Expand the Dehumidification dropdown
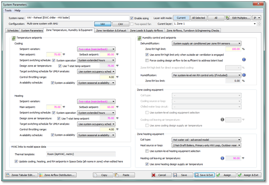269x185 pixels. pyautogui.click(x=206, y=43)
